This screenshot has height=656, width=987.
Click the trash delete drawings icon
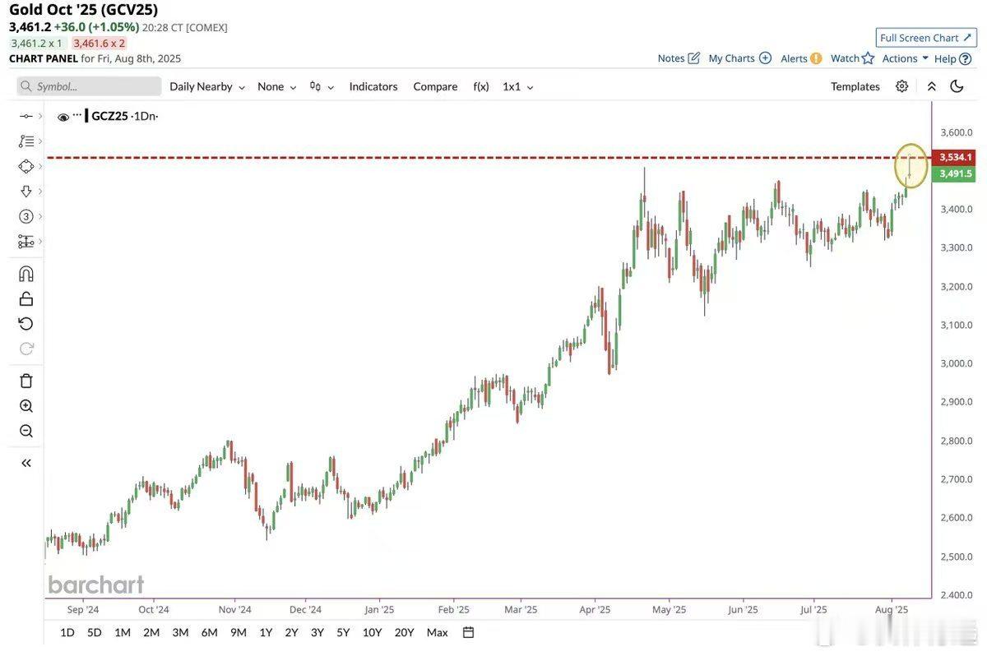click(26, 381)
